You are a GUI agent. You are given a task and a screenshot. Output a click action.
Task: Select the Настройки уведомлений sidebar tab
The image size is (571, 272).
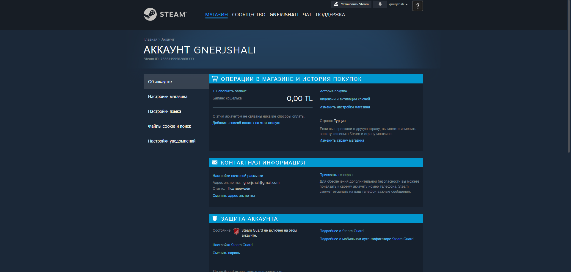click(176, 141)
